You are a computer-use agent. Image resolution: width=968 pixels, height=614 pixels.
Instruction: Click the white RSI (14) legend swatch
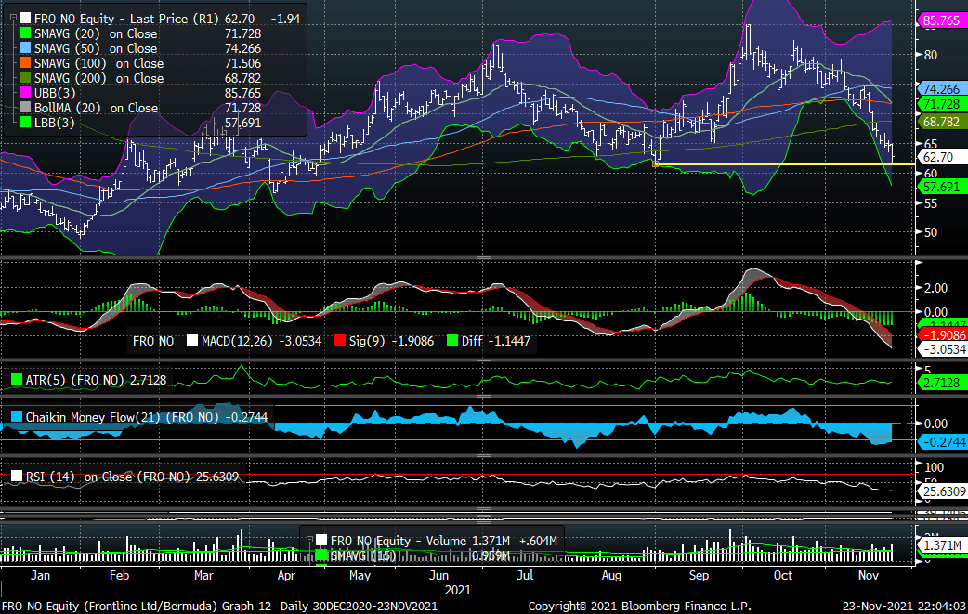pos(17,477)
